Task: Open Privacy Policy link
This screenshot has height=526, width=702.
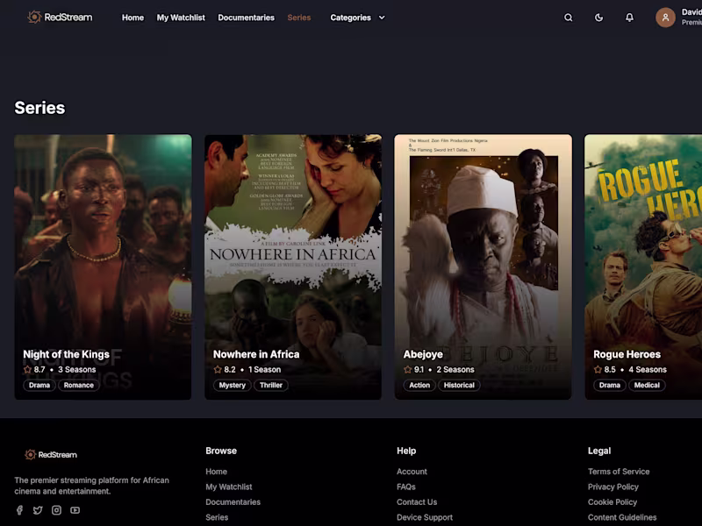Action: pyautogui.click(x=613, y=487)
